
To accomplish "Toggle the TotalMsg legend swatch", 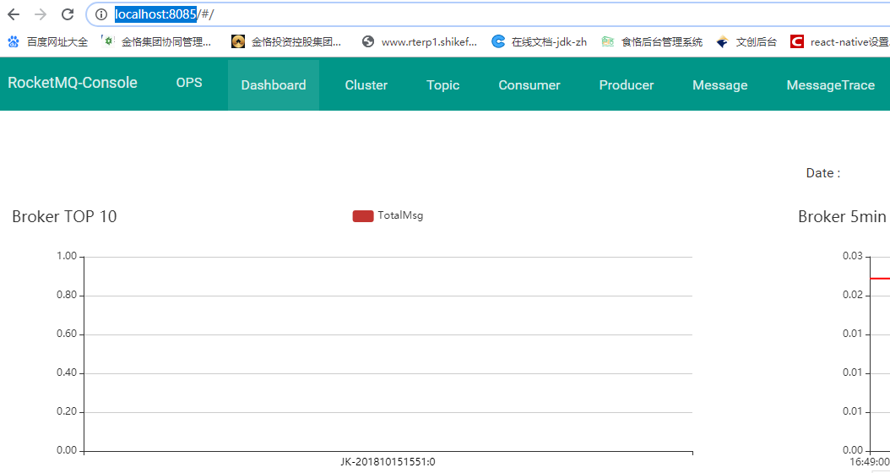I will click(363, 216).
